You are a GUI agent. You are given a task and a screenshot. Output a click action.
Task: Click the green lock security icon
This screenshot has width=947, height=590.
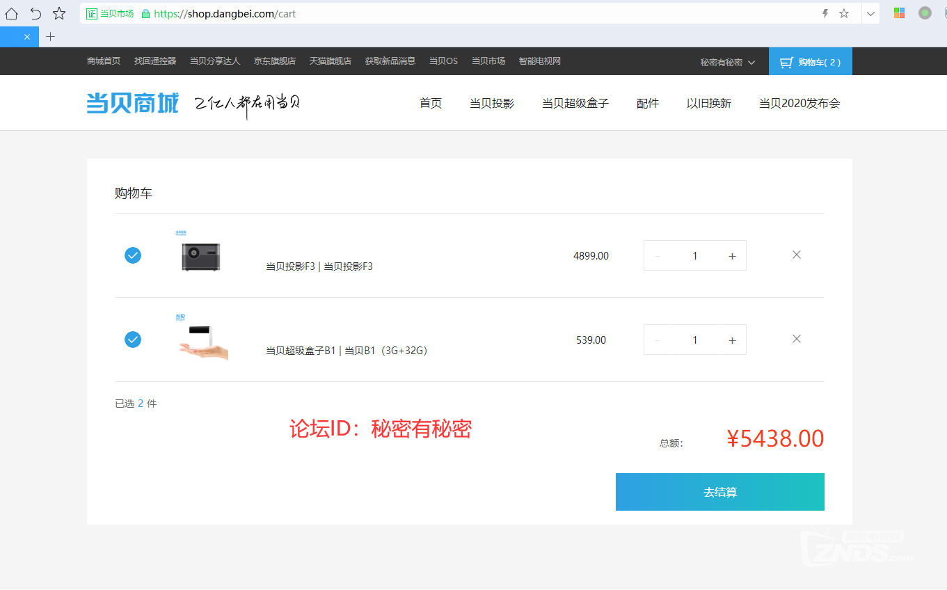[x=145, y=13]
